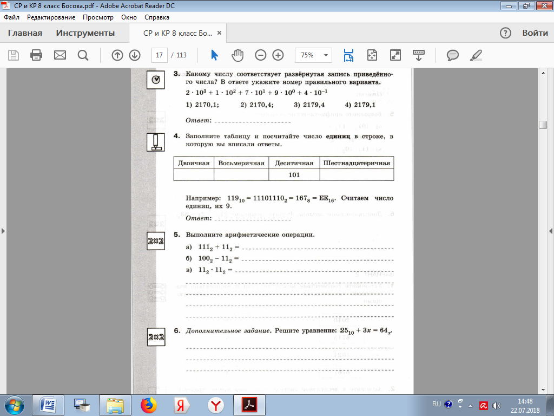Click the page number field showing 17
The image size is (554, 416).
tap(160, 55)
